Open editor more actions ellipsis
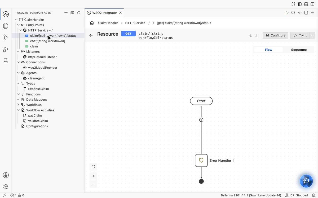This screenshot has width=318, height=198. (x=312, y=13)
